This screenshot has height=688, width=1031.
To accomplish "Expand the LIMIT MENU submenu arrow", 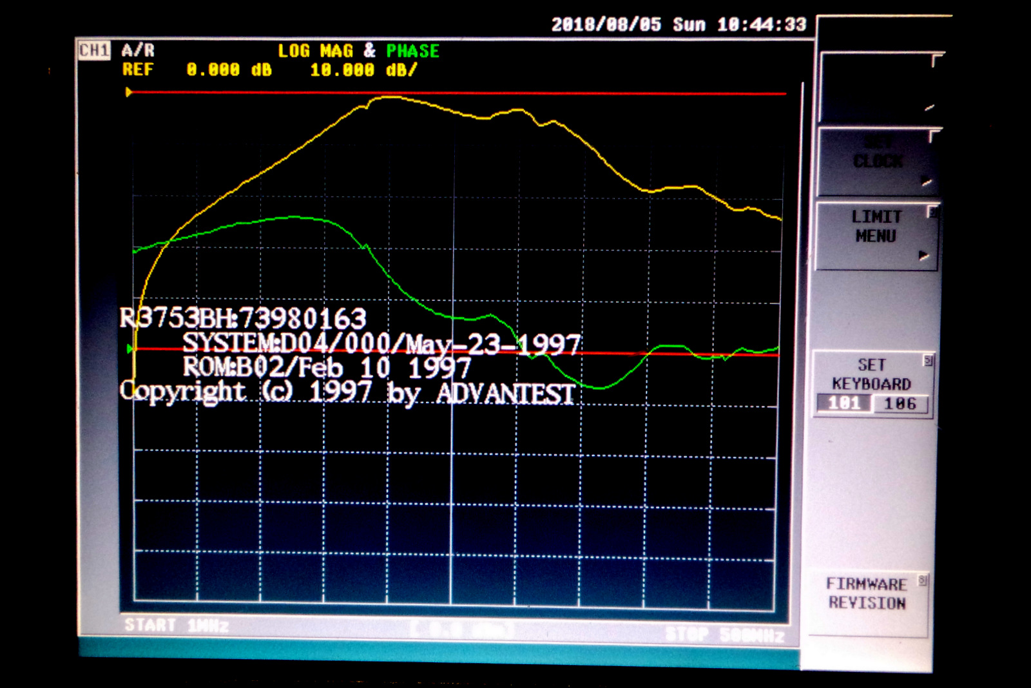I will pyautogui.click(x=924, y=256).
